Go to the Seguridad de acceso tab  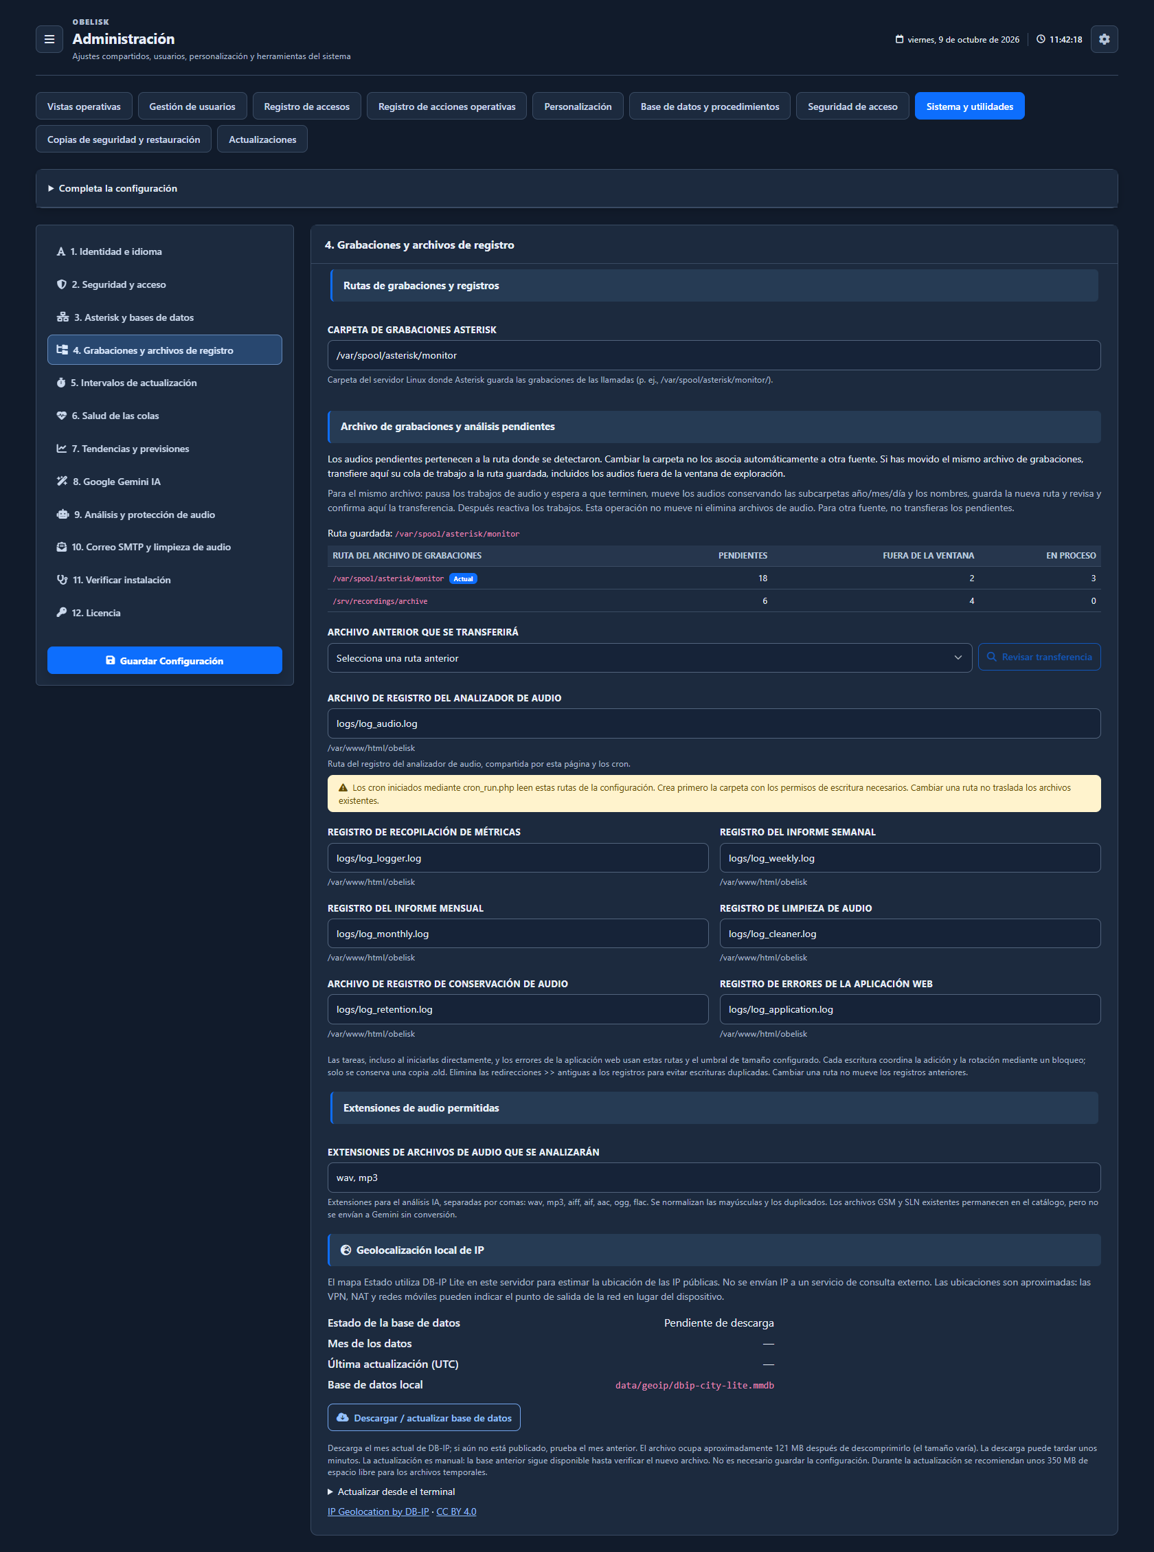[x=852, y=106]
